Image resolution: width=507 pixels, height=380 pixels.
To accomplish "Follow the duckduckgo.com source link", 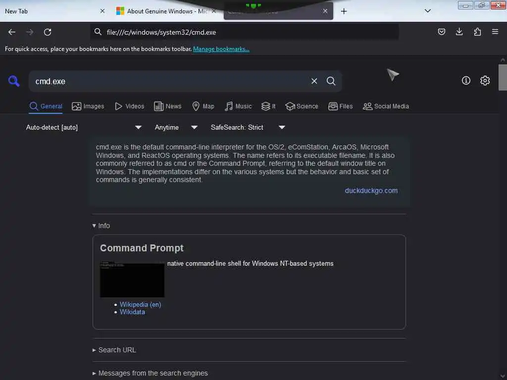I will pos(371,190).
